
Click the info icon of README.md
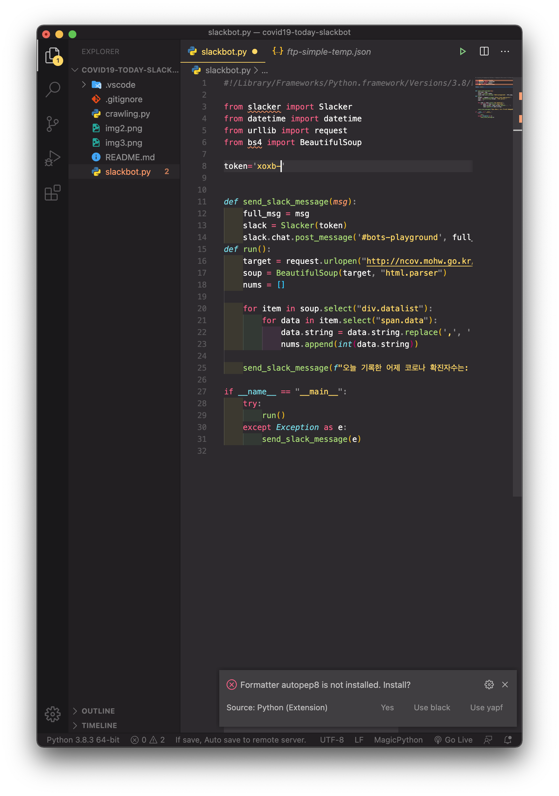tap(96, 157)
